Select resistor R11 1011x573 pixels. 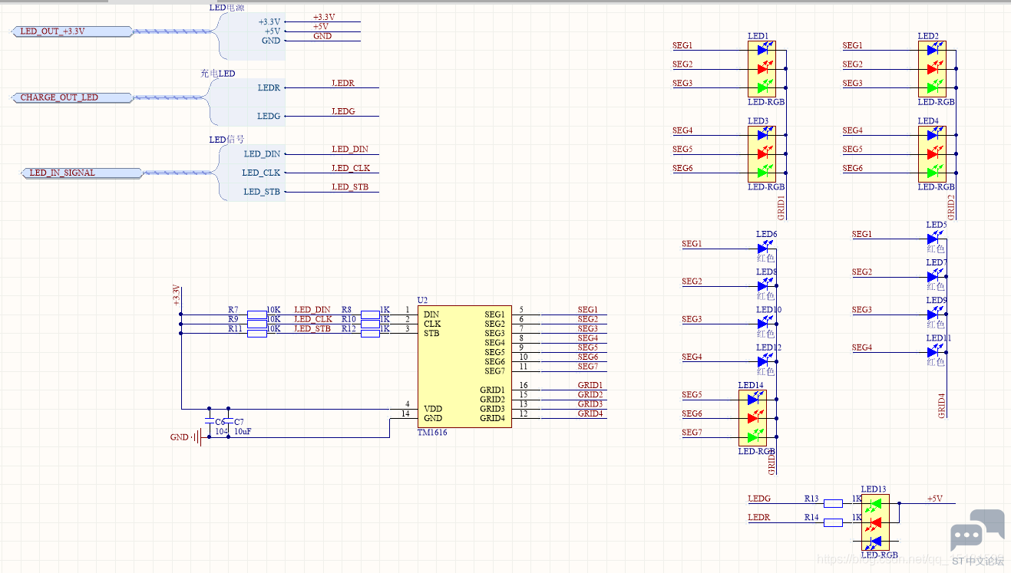pyautogui.click(x=256, y=333)
